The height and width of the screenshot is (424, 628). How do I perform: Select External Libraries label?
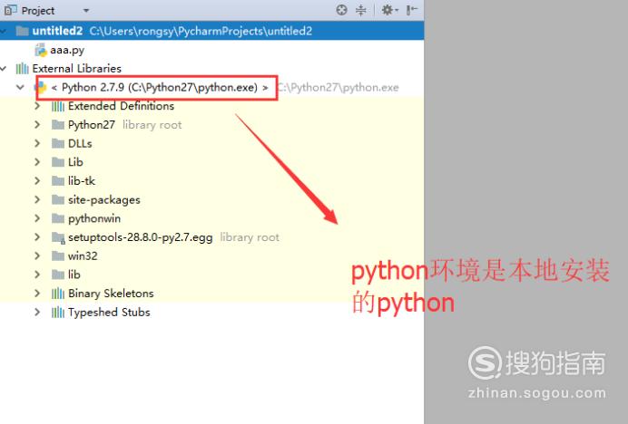click(x=76, y=68)
